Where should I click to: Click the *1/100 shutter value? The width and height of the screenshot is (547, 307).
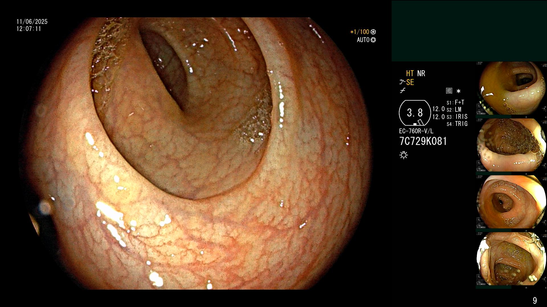tap(360, 32)
